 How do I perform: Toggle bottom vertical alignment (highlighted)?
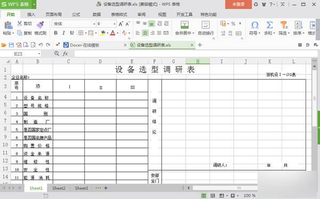coord(151,24)
